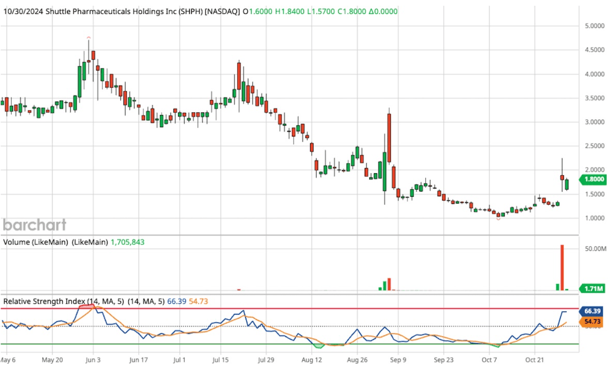This screenshot has height=375, width=610.
Task: Open the Shuttle Pharmaceuticals Holdings chart title
Action: tap(122, 11)
